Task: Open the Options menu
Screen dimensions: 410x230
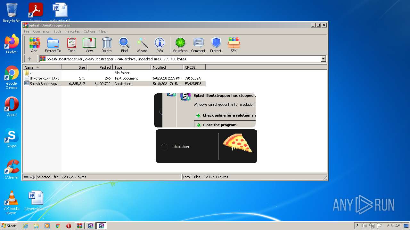Action: click(x=90, y=31)
